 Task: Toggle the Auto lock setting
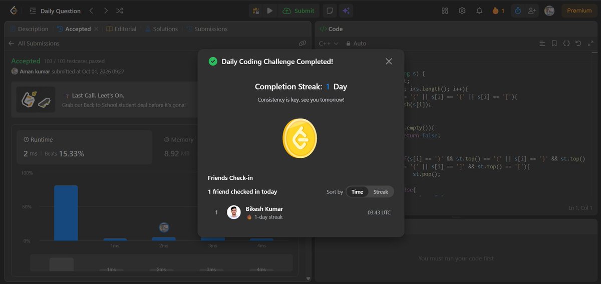[x=356, y=44]
